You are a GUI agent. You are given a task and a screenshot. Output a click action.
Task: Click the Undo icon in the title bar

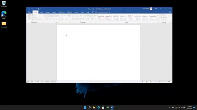point(32,9)
